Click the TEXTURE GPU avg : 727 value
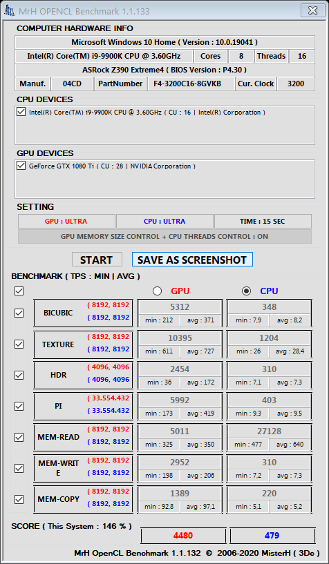Image resolution: width=329 pixels, height=564 pixels. [x=200, y=351]
